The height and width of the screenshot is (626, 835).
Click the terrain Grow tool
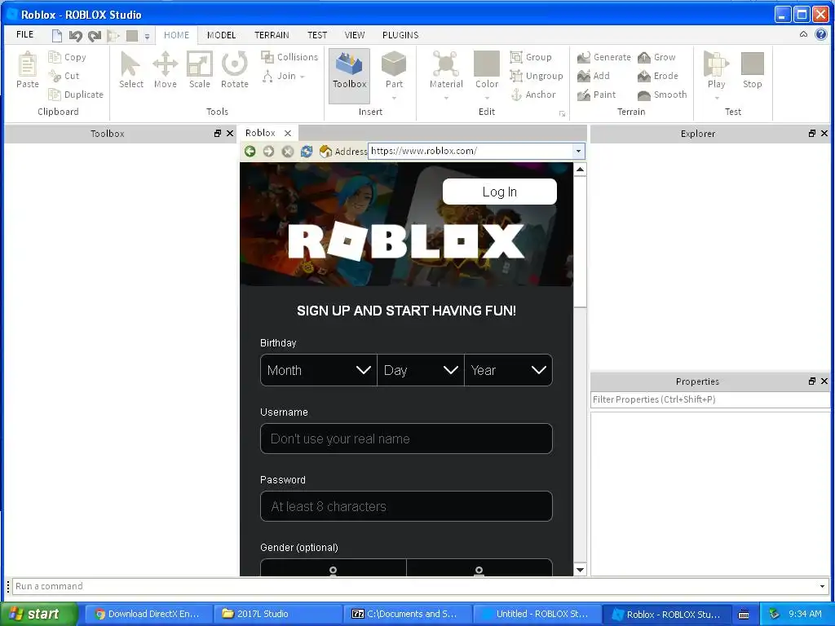coord(656,56)
